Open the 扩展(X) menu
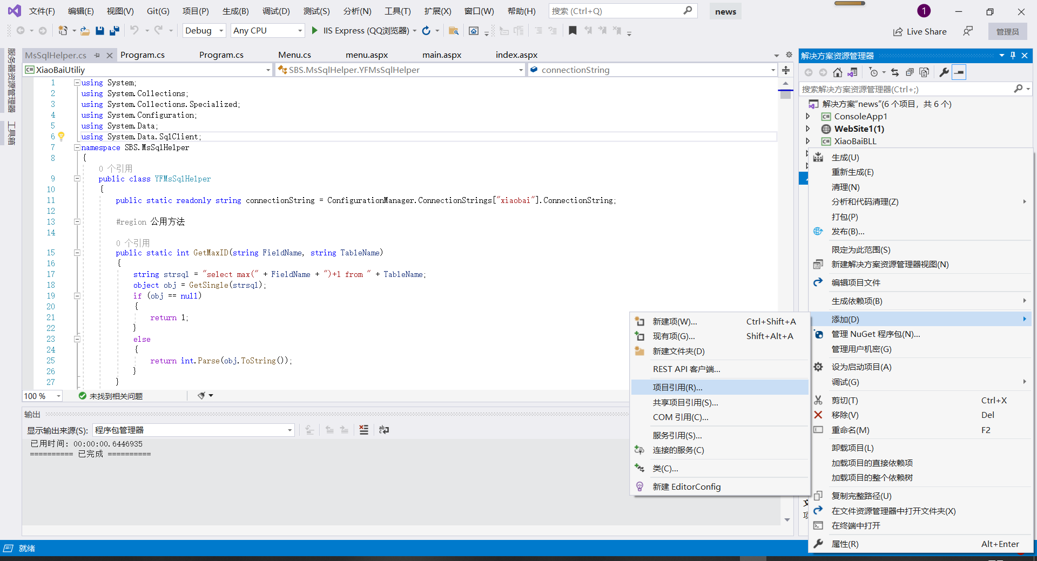 click(x=437, y=11)
